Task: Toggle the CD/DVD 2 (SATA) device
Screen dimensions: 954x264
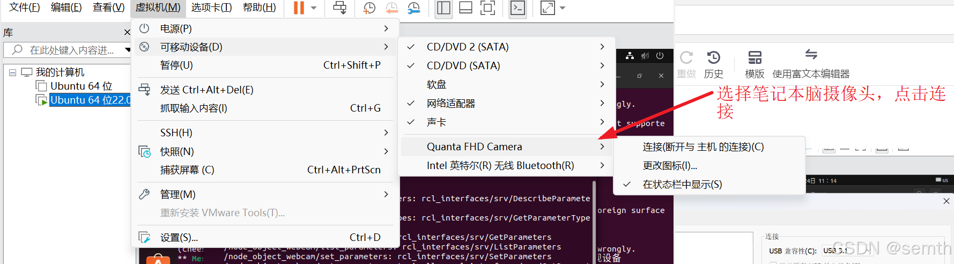Action: [x=506, y=47]
